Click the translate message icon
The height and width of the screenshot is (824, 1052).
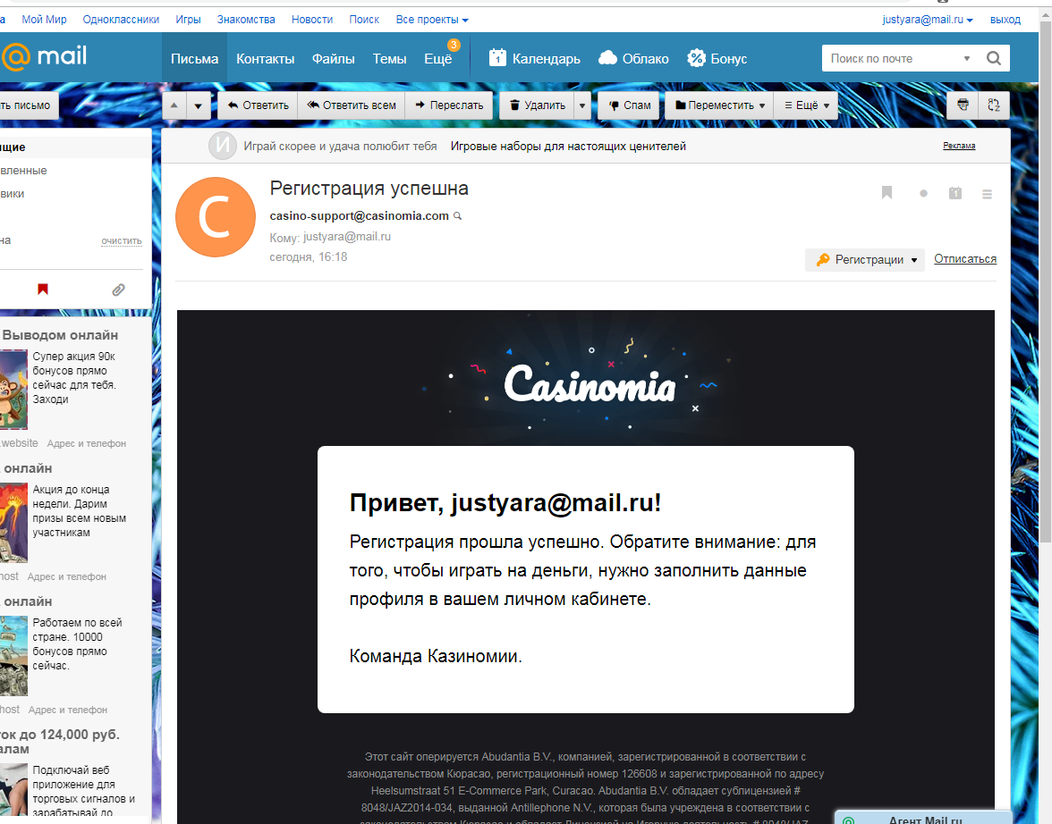pos(994,105)
